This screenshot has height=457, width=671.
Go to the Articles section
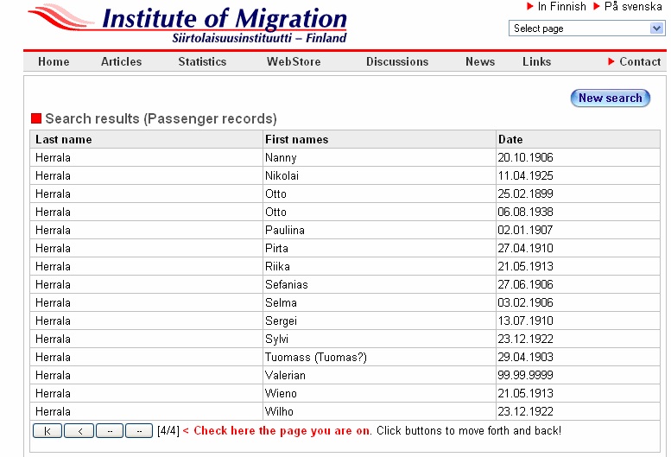click(121, 62)
